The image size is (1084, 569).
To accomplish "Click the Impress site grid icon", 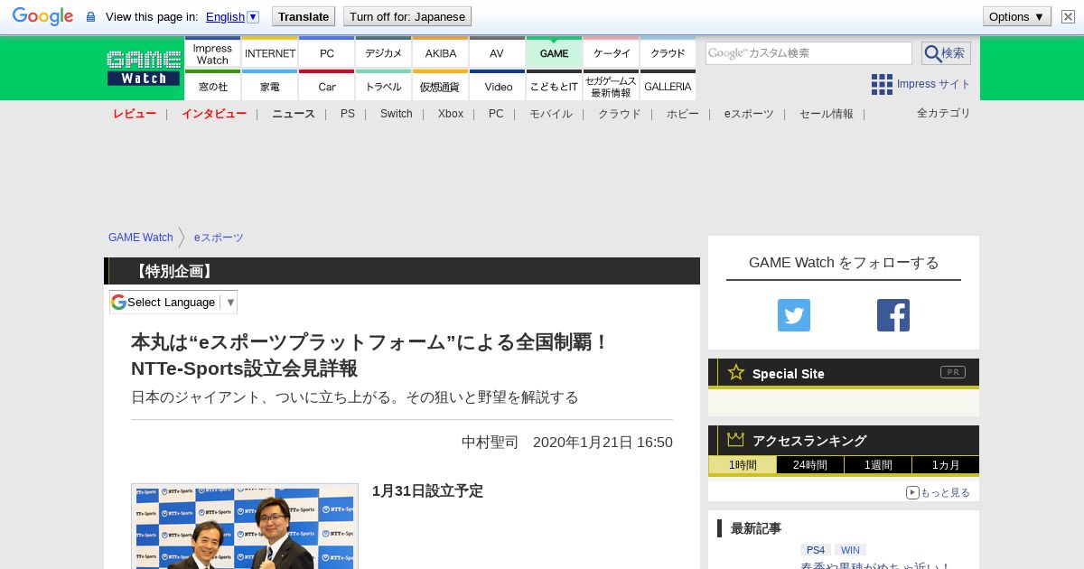I will click(882, 84).
